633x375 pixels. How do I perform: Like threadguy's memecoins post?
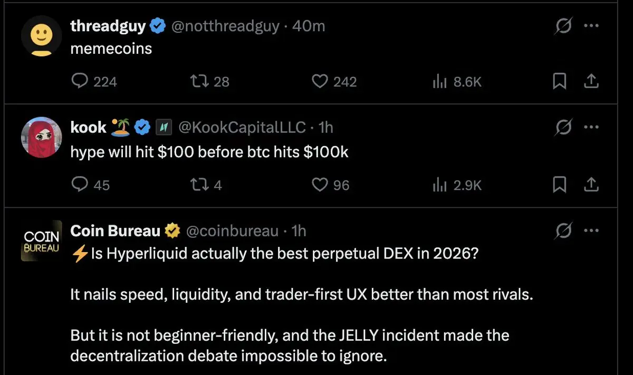coord(320,81)
